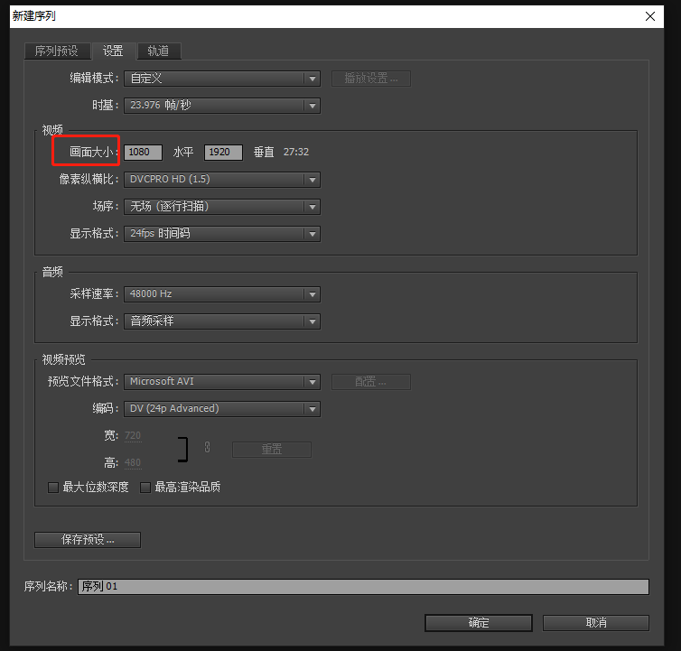Open 预览文件格式 dropdown Microsoft AVI
The width and height of the screenshot is (681, 651).
[222, 382]
